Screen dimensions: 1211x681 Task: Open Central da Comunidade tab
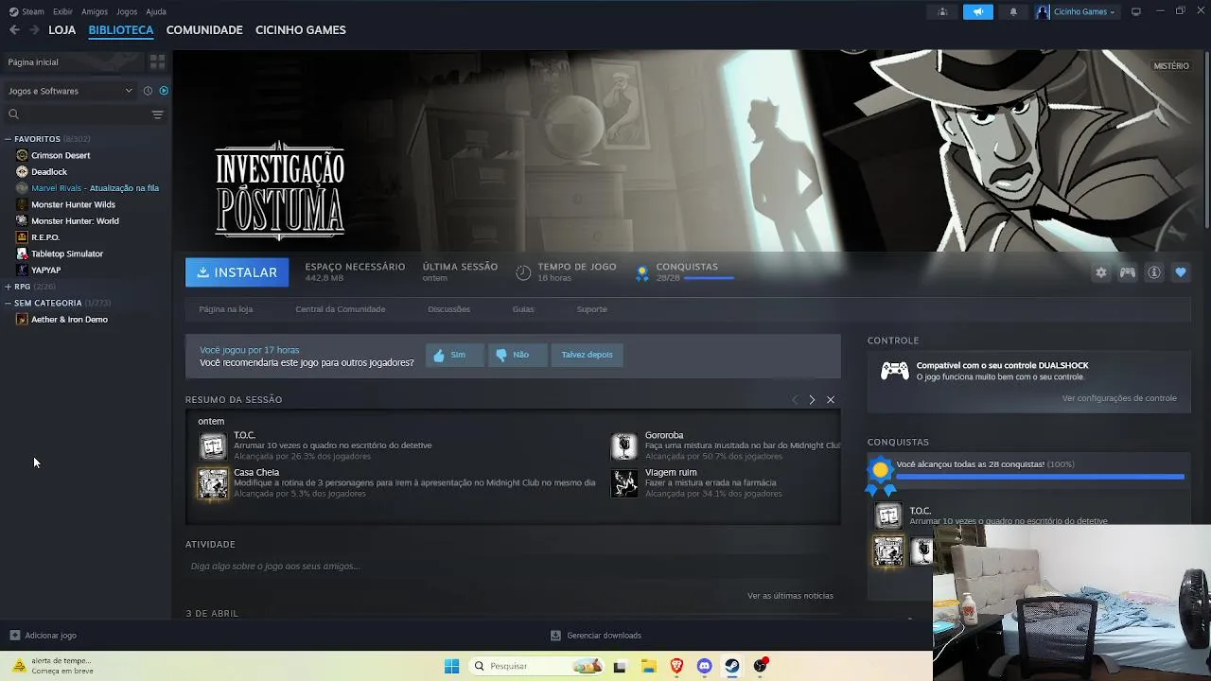[x=341, y=309]
